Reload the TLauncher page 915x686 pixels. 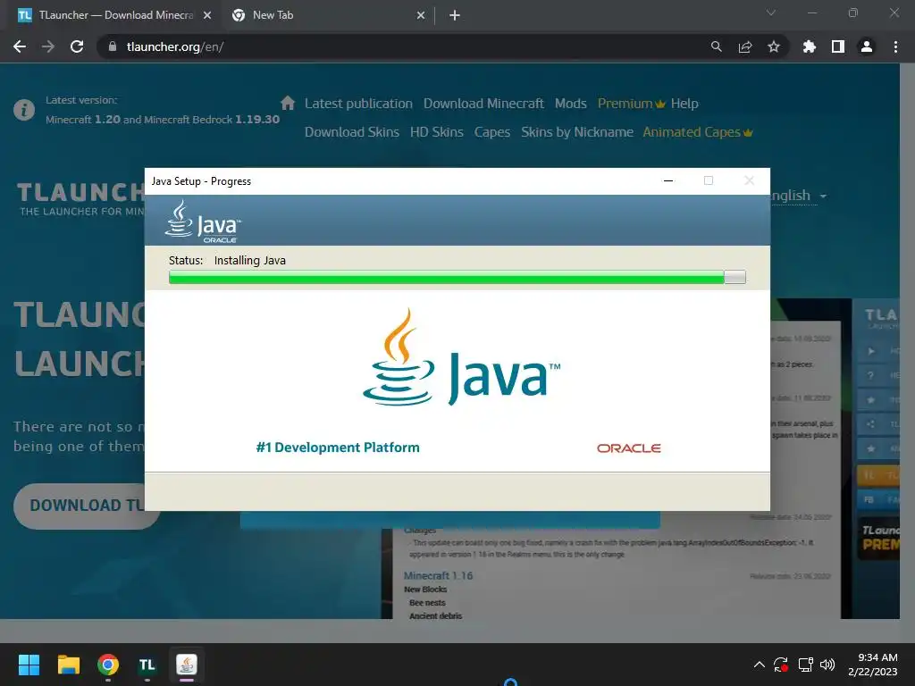pyautogui.click(x=77, y=46)
